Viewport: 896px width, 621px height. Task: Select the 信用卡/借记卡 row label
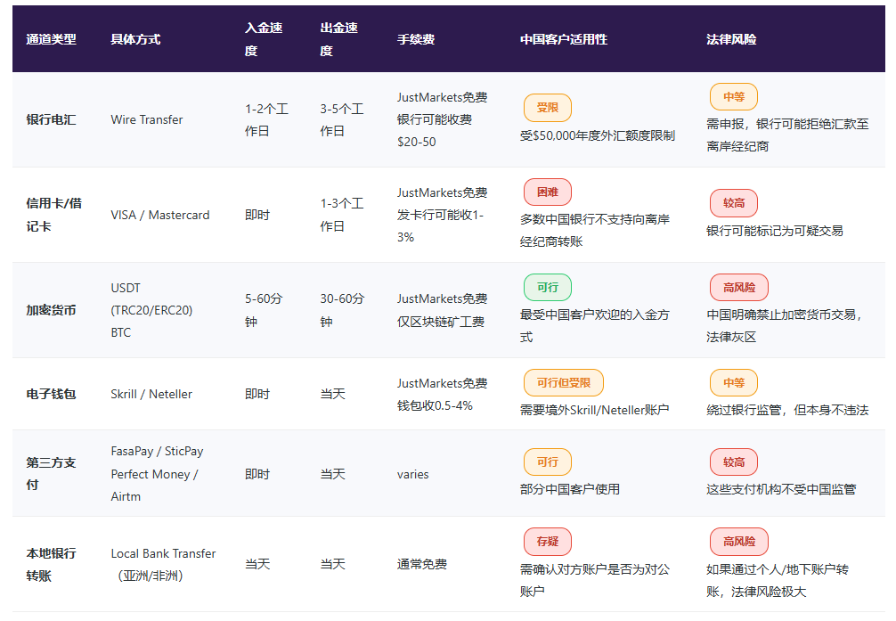coord(53,215)
